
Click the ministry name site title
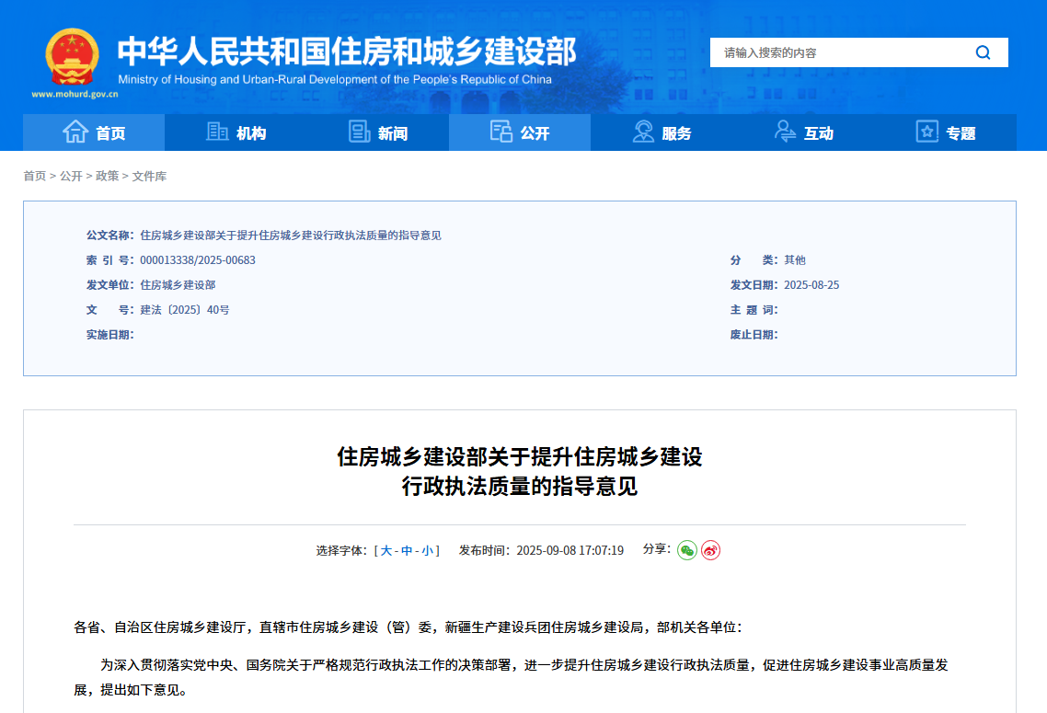(x=347, y=52)
